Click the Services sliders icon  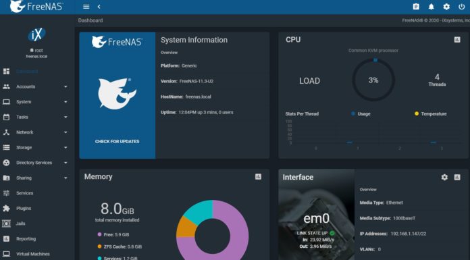(6, 193)
